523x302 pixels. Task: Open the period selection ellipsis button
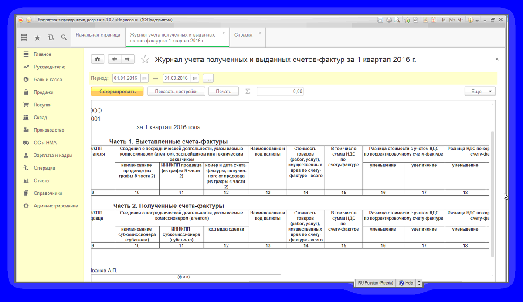tap(208, 78)
